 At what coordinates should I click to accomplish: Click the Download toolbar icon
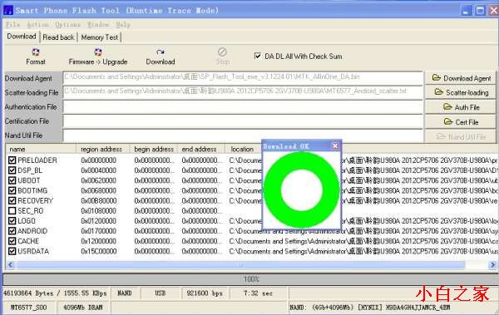(161, 52)
